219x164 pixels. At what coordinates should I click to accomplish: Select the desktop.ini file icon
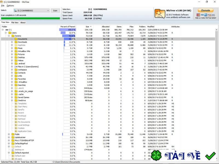13,150
